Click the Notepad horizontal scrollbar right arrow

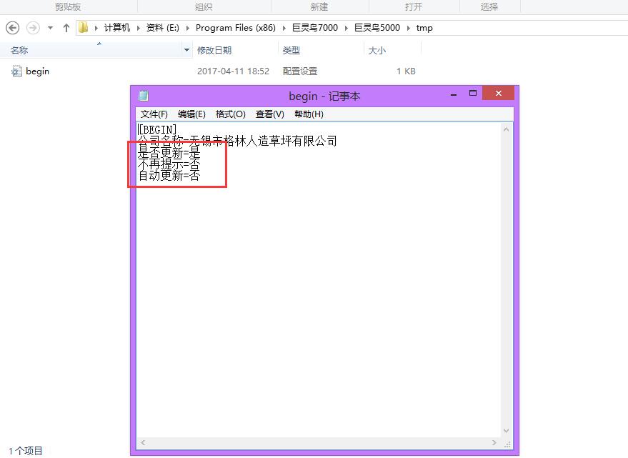(496, 443)
